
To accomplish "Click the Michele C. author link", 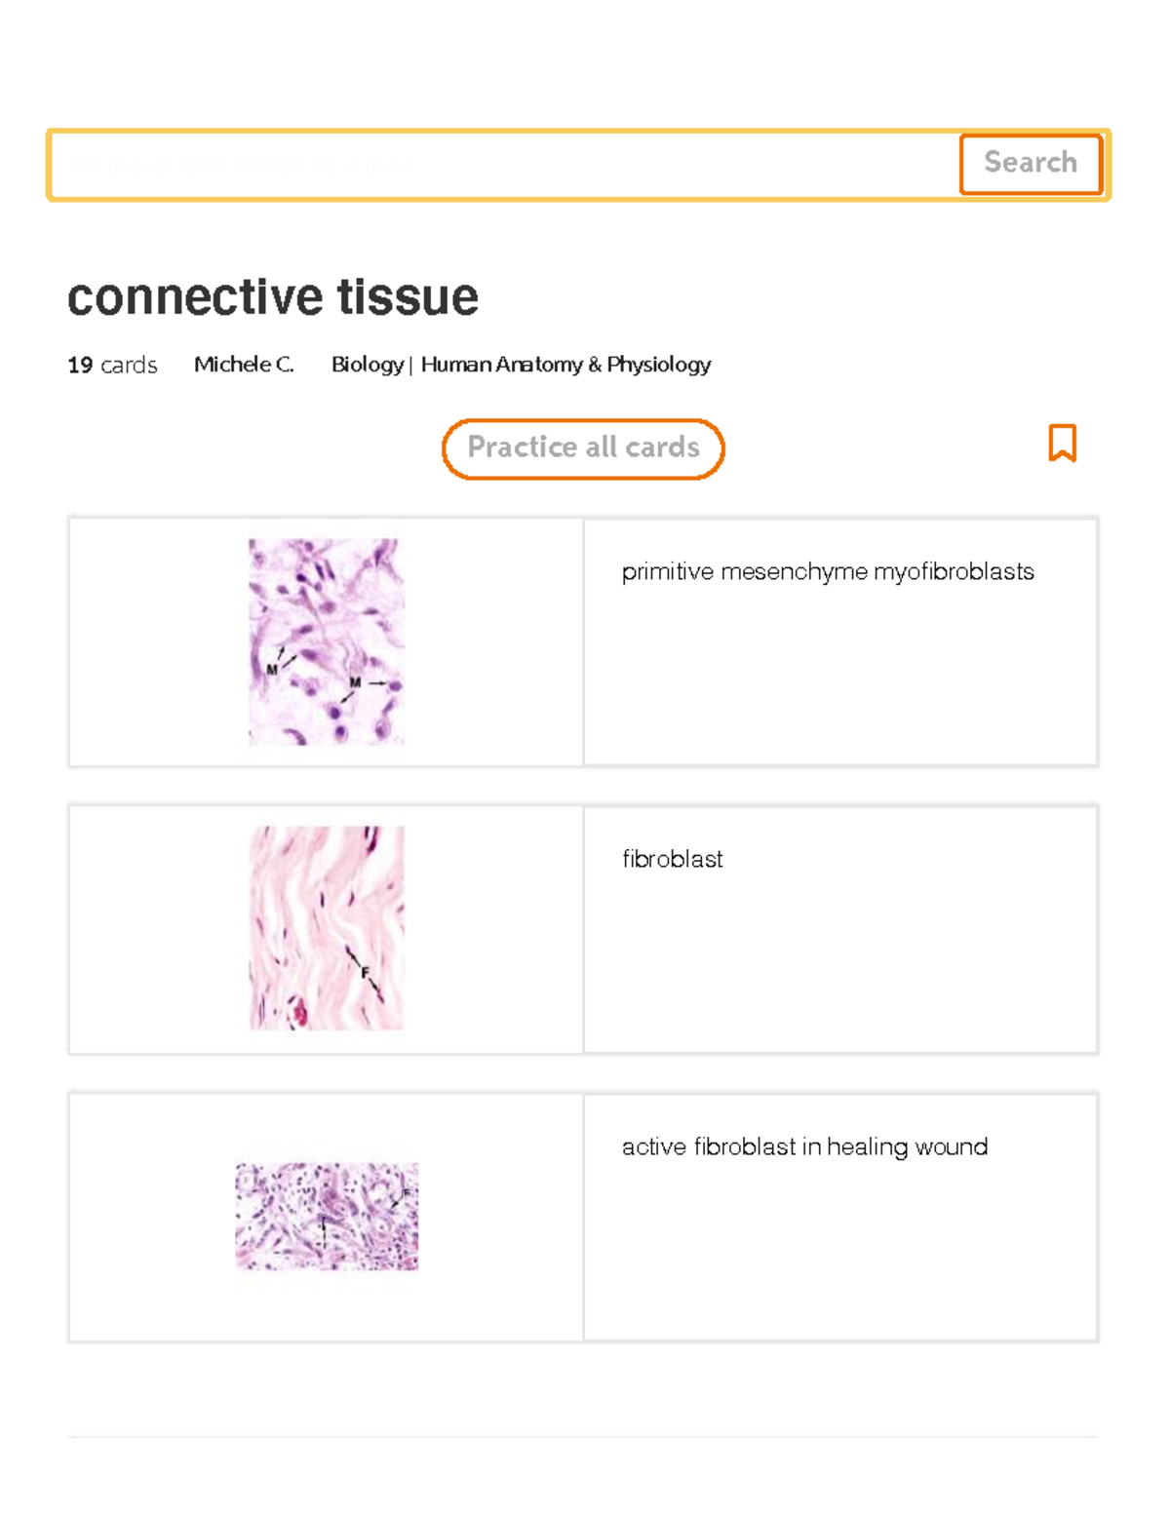I will pos(244,364).
